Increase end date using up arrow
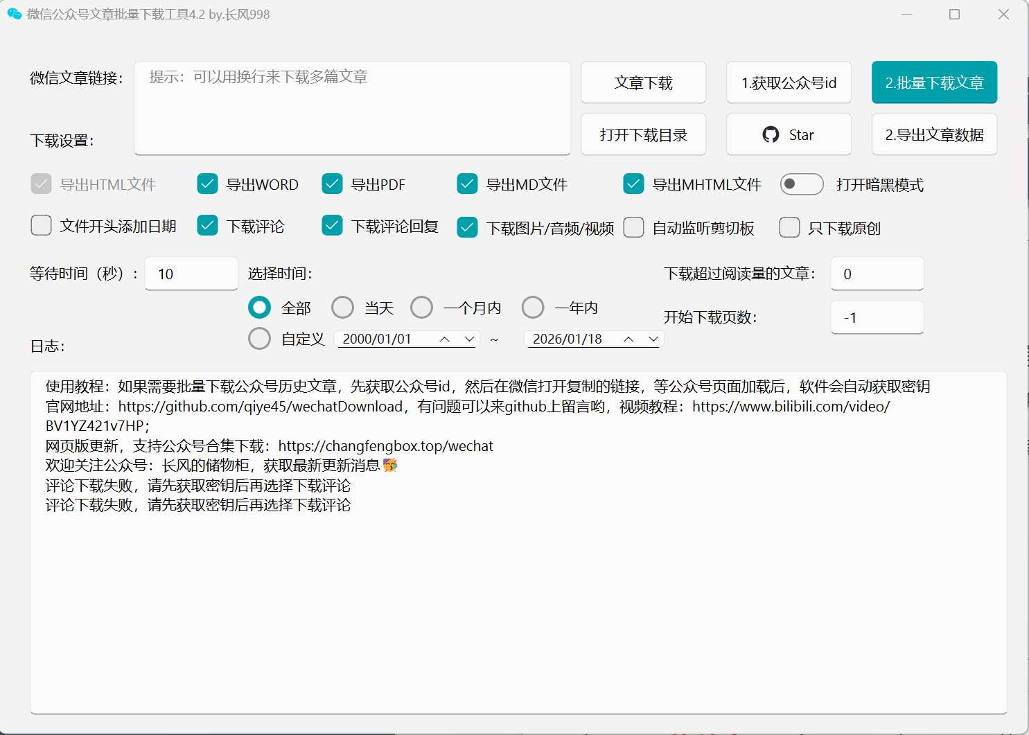The height and width of the screenshot is (735, 1029). (x=628, y=339)
